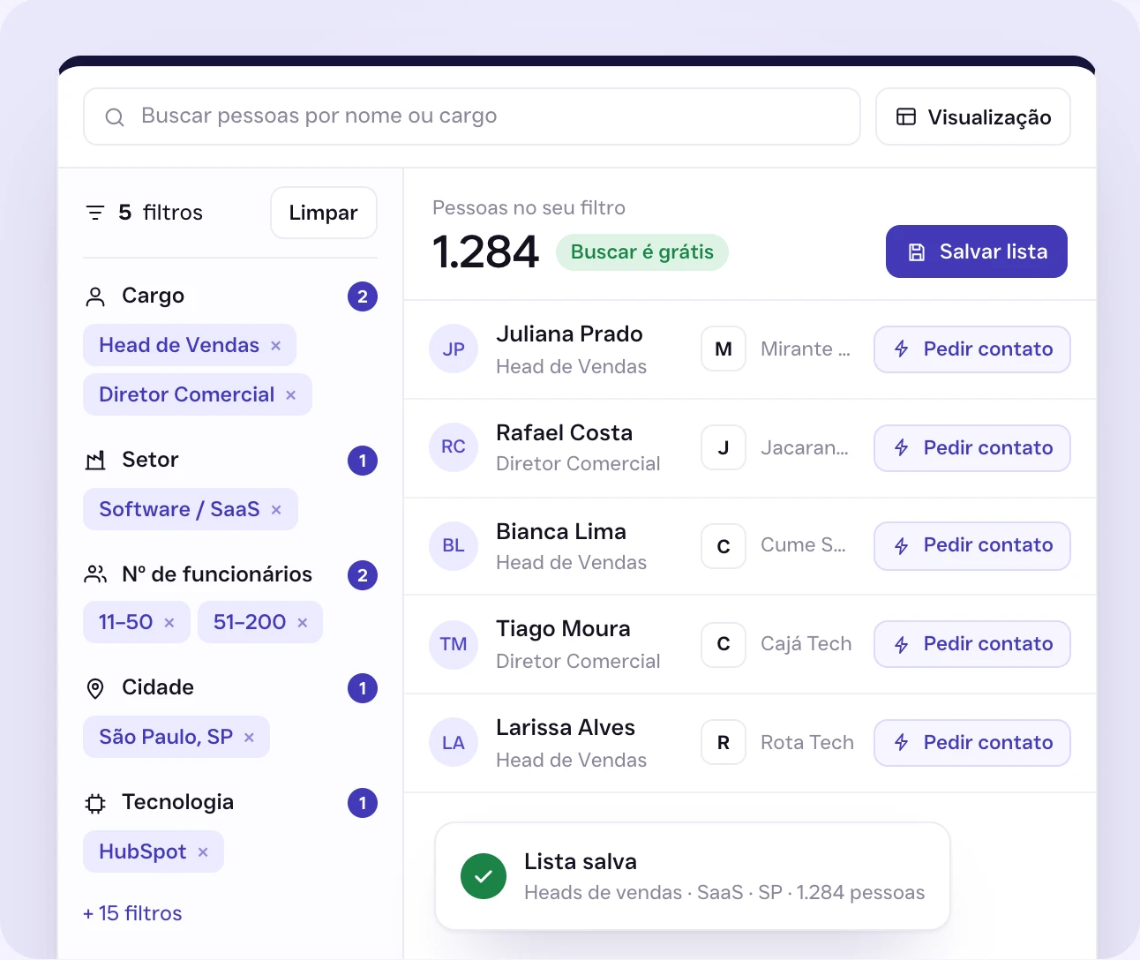Open Bianca Lima's profile name
The width and height of the screenshot is (1140, 960).
pyautogui.click(x=561, y=531)
